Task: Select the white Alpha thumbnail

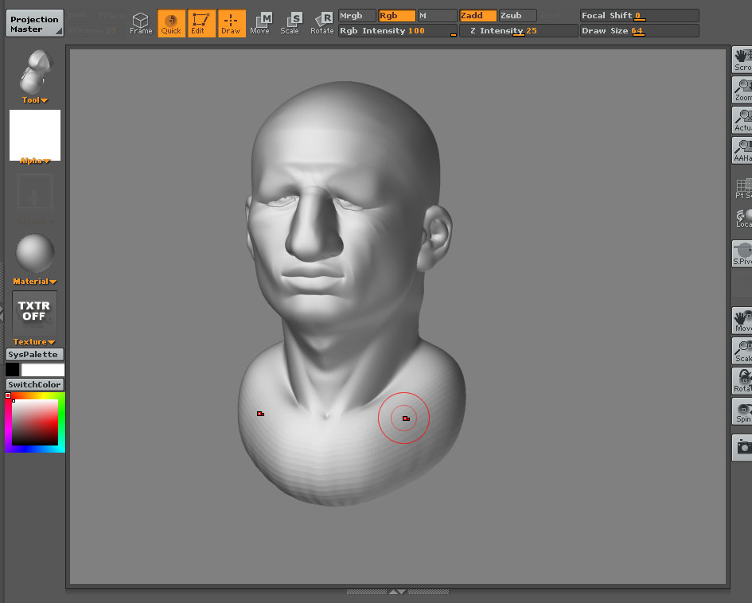Action: click(35, 134)
